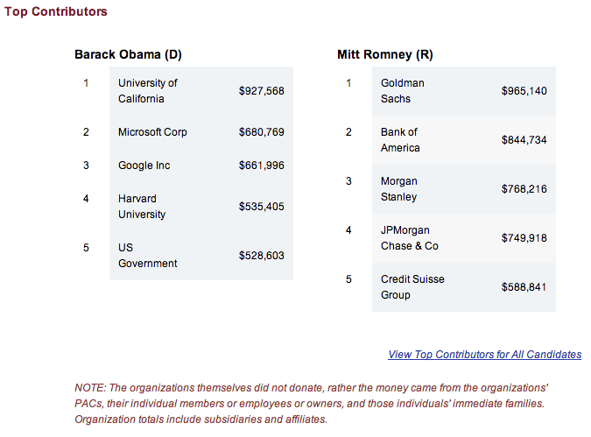Select Microsoft Corp contributor entry
This screenshot has width=591, height=437.
coord(152,132)
